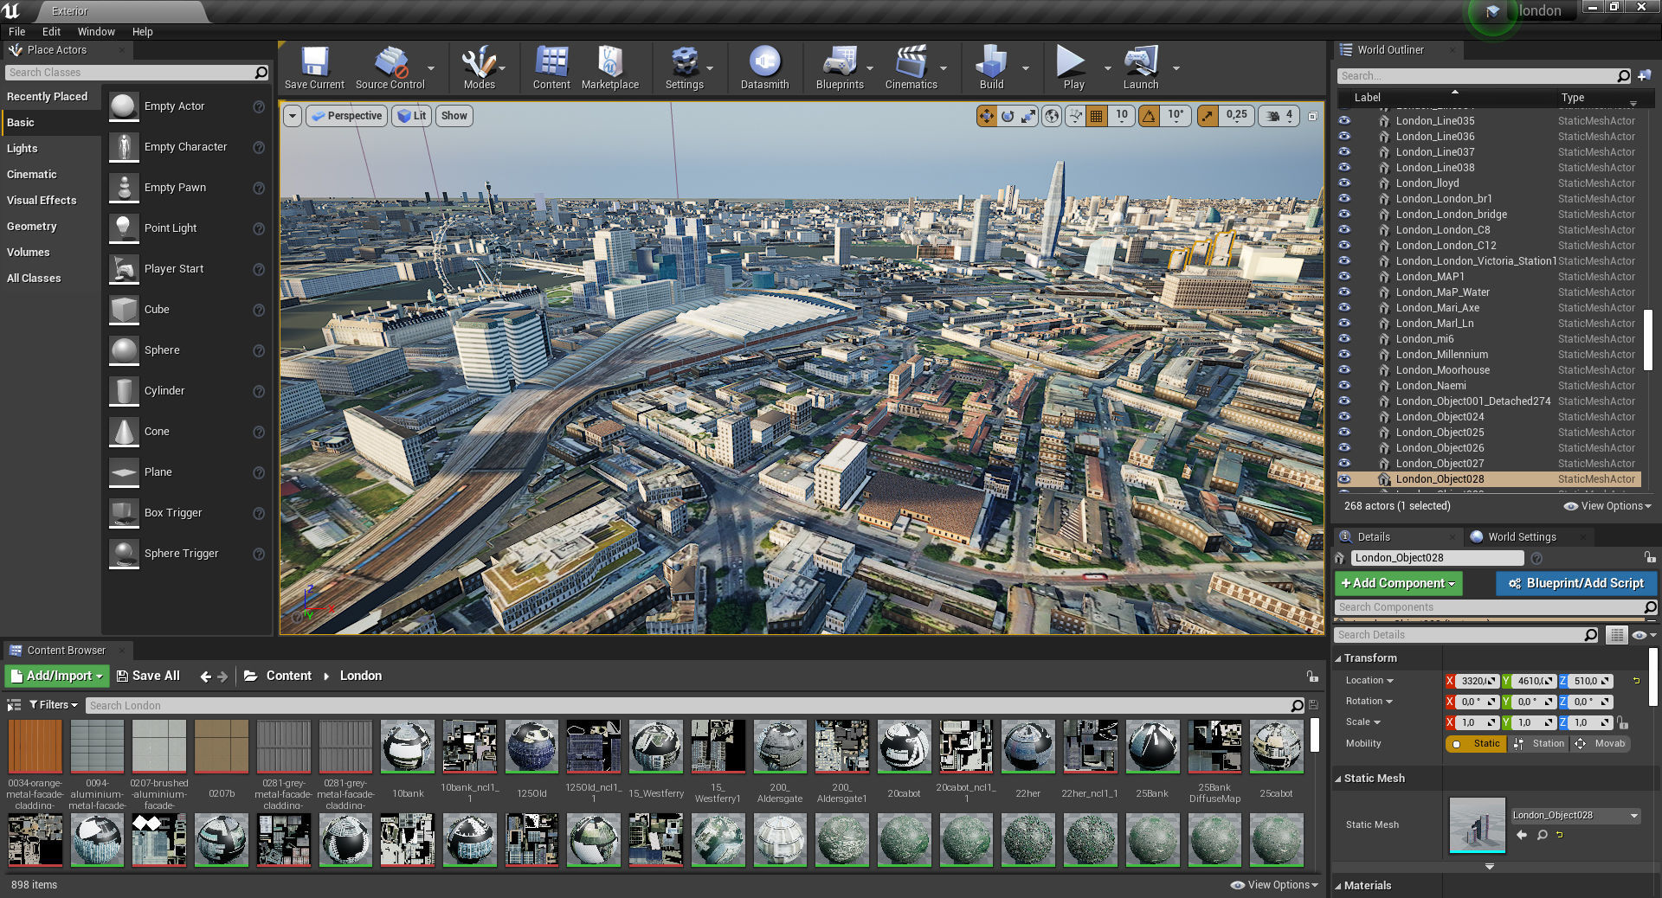Screen dimensions: 1662x898
Task: Click the Save Current toolbar icon
Action: pos(314,67)
